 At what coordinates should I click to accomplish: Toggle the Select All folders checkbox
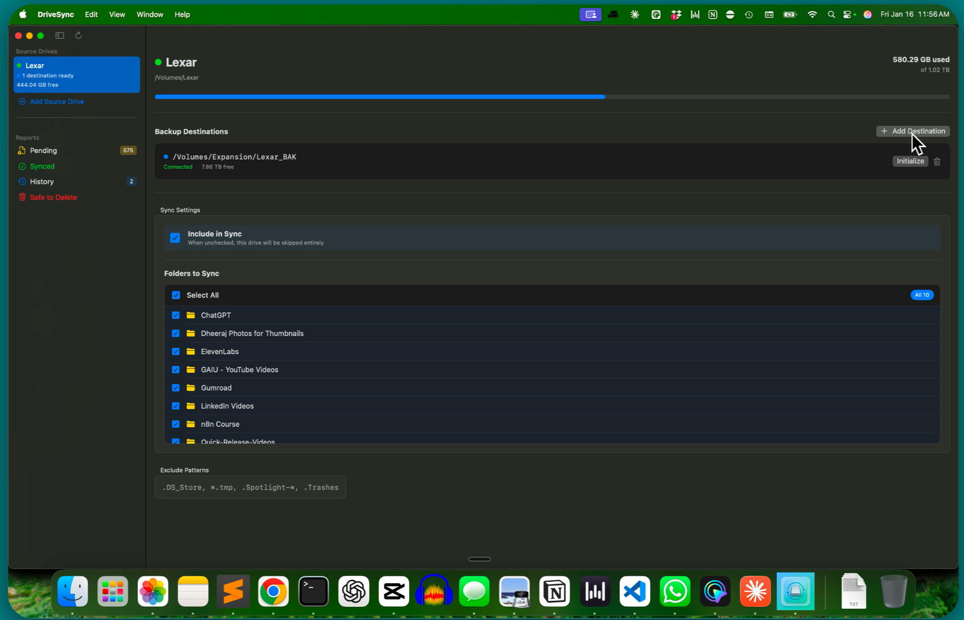pos(176,295)
